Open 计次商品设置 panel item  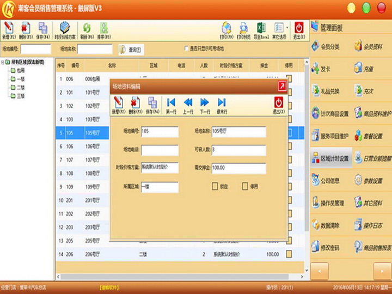[330, 113]
